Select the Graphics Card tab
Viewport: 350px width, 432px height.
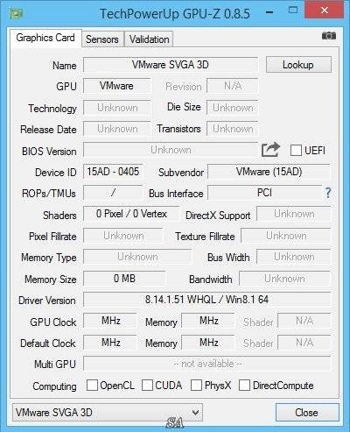45,38
